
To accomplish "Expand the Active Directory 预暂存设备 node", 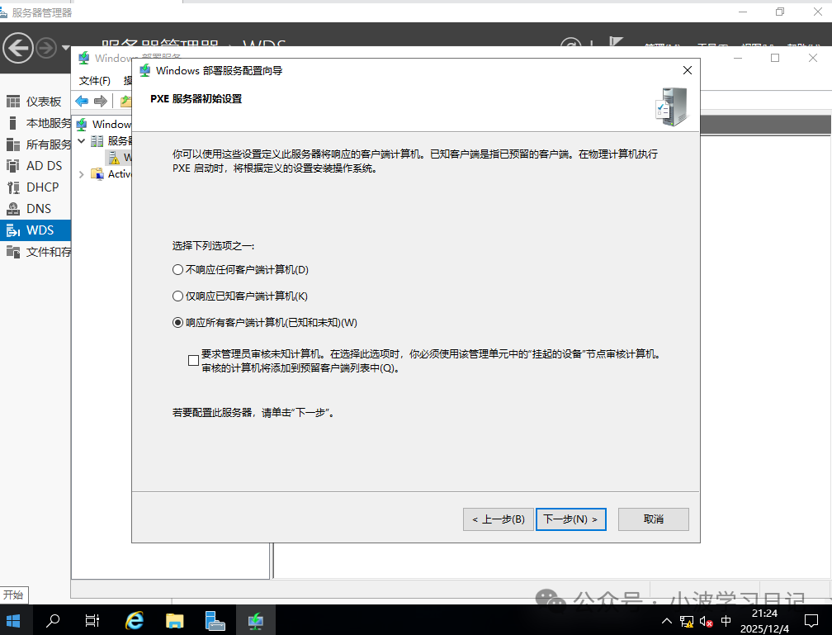I will [x=81, y=173].
